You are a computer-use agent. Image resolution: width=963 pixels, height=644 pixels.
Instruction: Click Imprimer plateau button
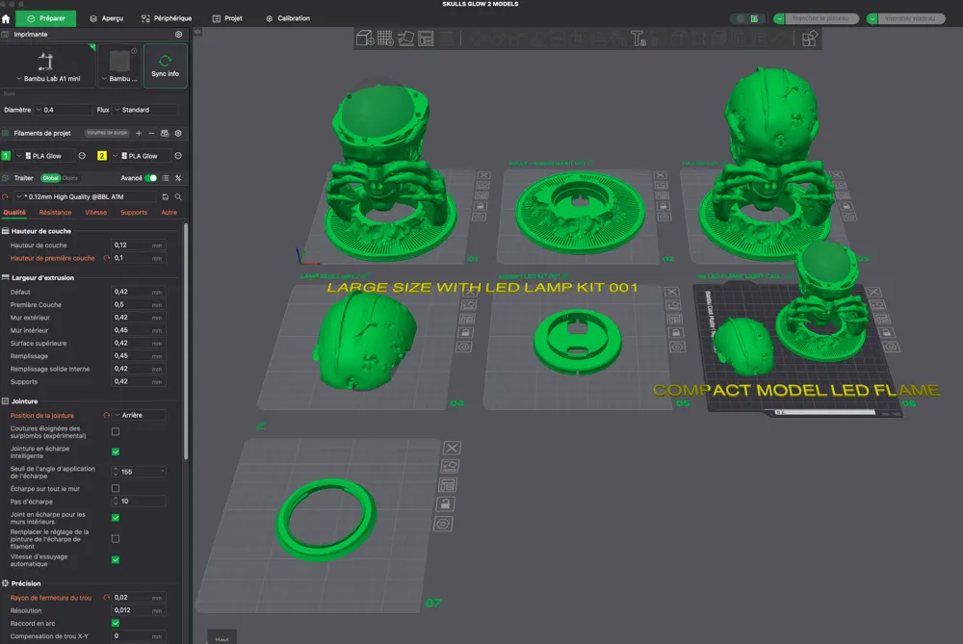click(x=911, y=18)
